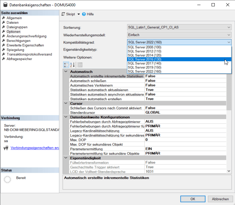Screen dimensions: 235x205
Task: Select Automatisches Verkleinern row
Action: tap(148, 85)
